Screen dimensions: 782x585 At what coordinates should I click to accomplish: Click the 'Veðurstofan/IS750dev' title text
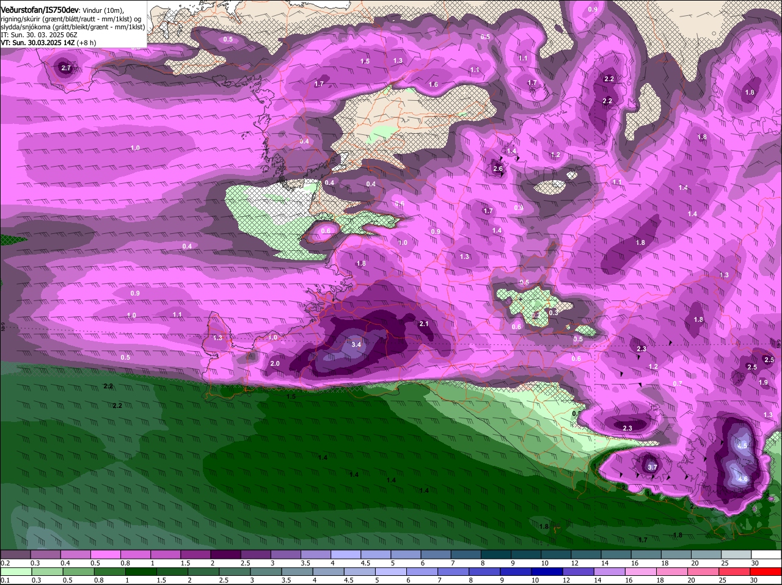(x=40, y=10)
